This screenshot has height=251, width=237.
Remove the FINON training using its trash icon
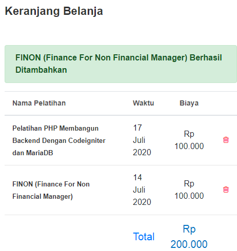coord(226,190)
